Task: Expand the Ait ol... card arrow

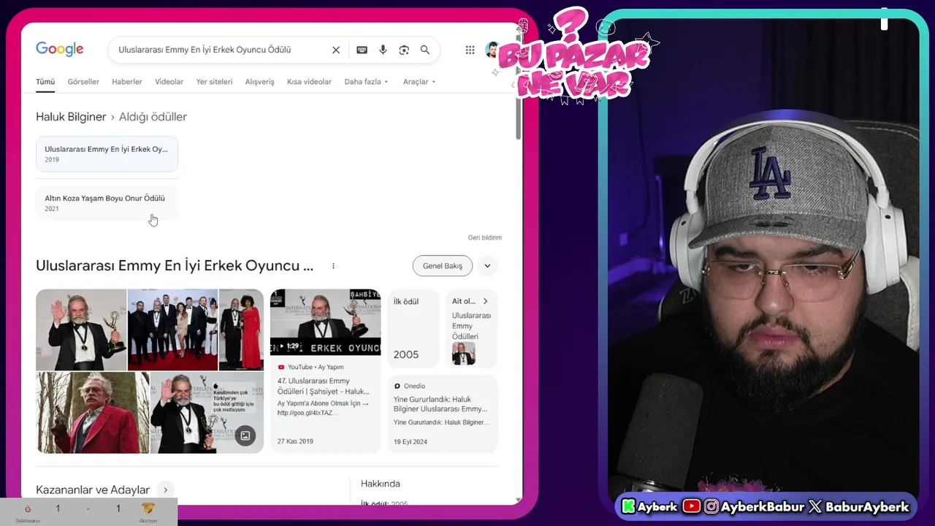Action: click(x=485, y=301)
